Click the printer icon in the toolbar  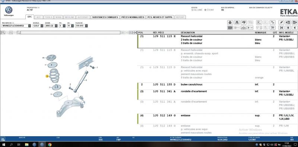coord(230,22)
